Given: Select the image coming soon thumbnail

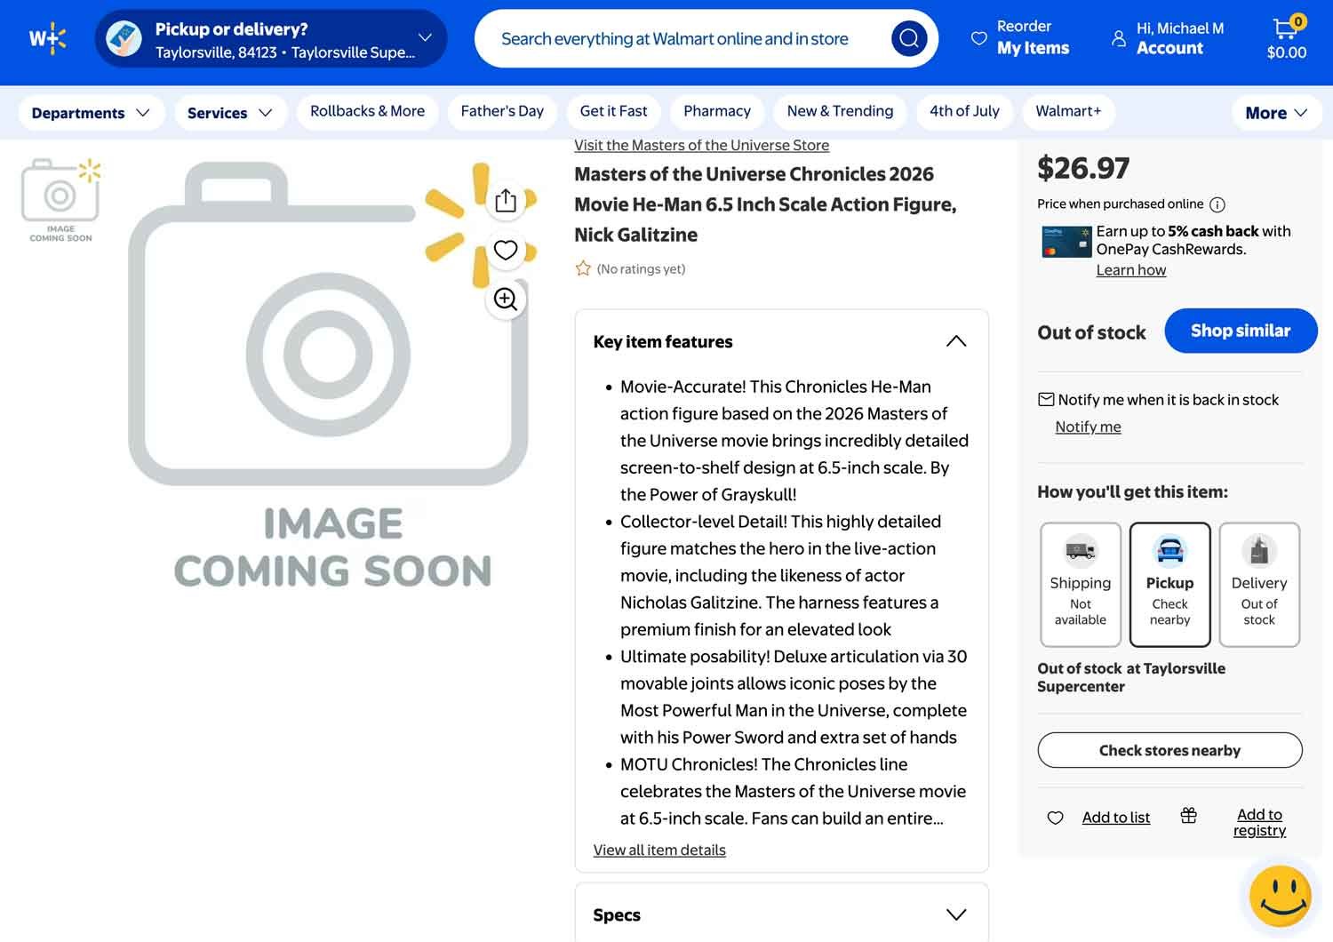Looking at the screenshot, I should (60, 201).
